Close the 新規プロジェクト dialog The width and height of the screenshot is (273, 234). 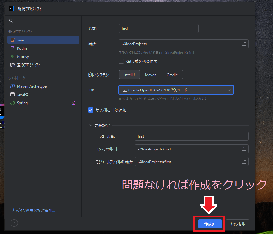[x=250, y=9]
